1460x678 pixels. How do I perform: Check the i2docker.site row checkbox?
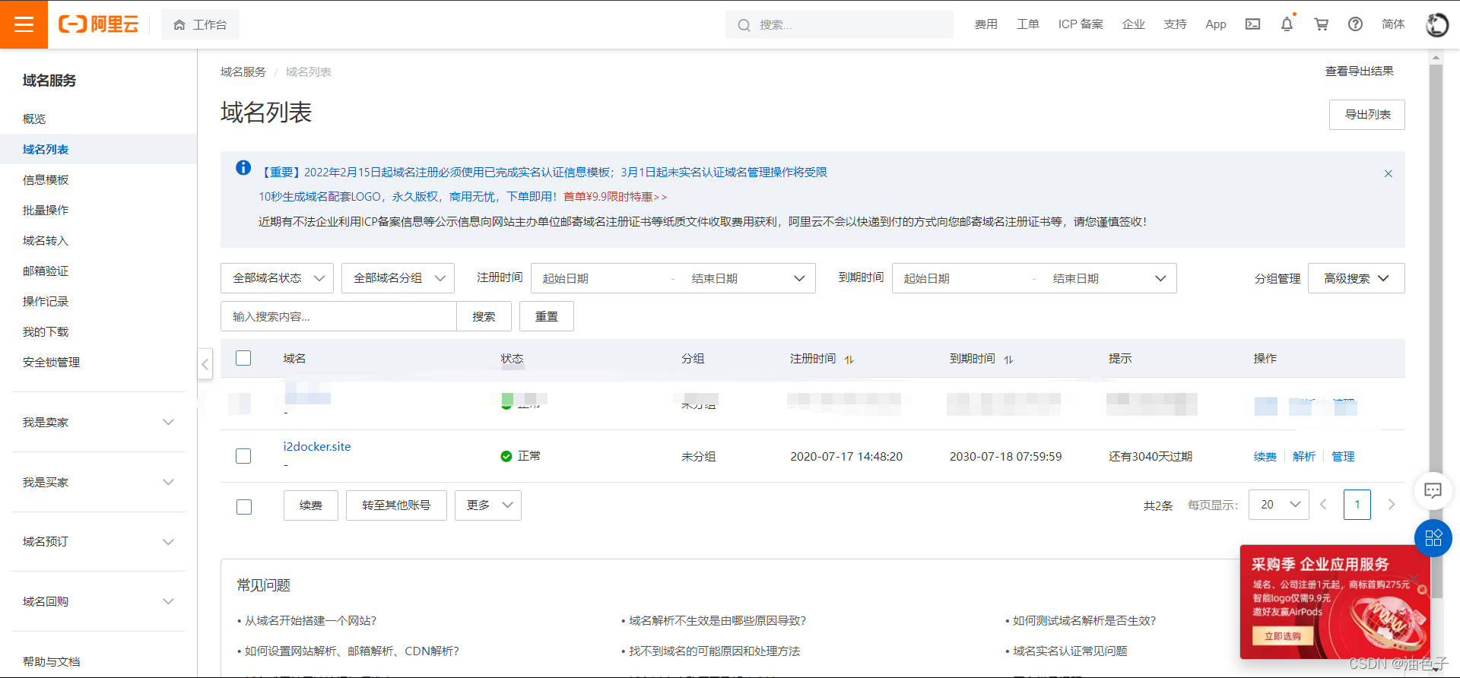click(x=243, y=456)
